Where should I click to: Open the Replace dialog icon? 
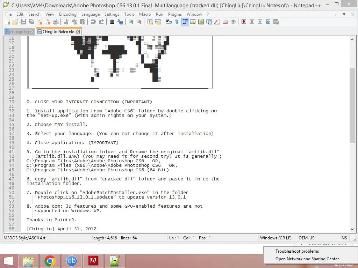coord(120,22)
